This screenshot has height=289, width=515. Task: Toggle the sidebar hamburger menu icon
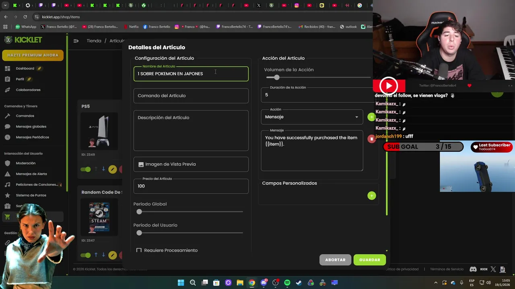click(x=76, y=41)
